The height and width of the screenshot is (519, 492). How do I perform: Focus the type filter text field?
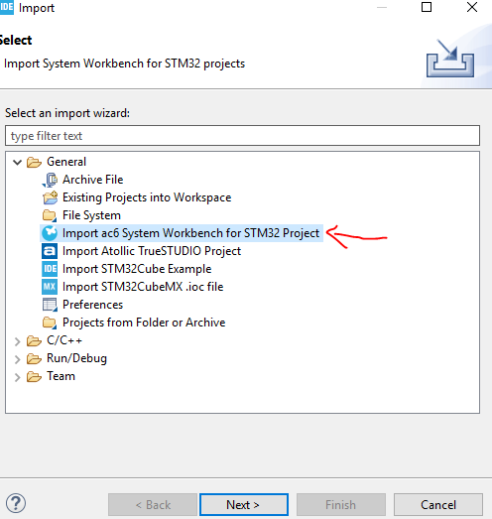click(242, 136)
